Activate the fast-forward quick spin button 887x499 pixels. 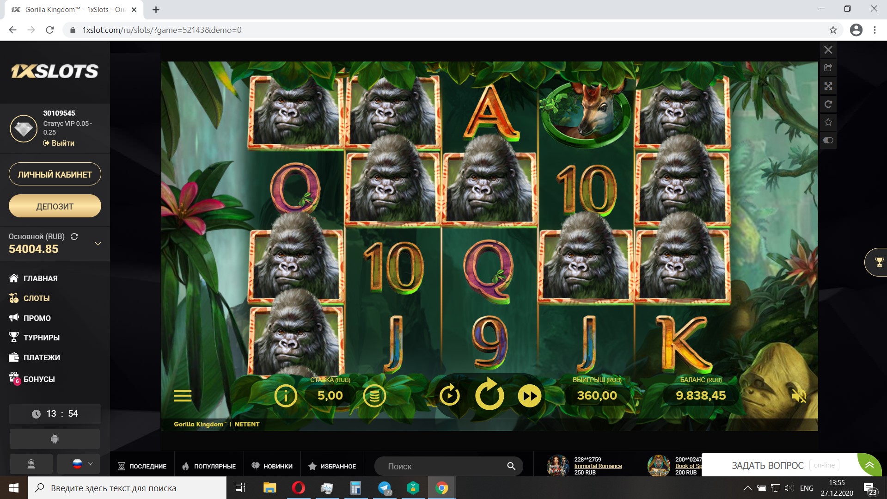529,396
